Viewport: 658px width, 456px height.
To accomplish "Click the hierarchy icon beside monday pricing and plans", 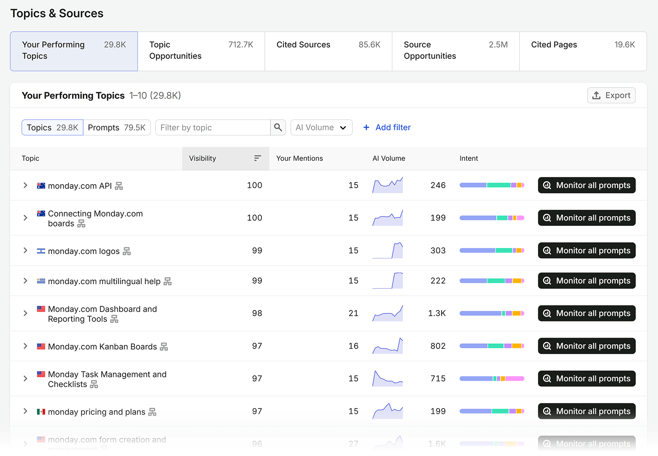I will 153,412.
